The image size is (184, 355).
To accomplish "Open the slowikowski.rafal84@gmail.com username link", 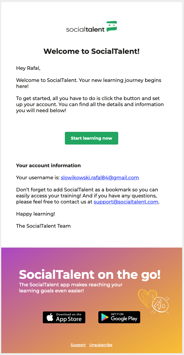I will coord(100,177).
